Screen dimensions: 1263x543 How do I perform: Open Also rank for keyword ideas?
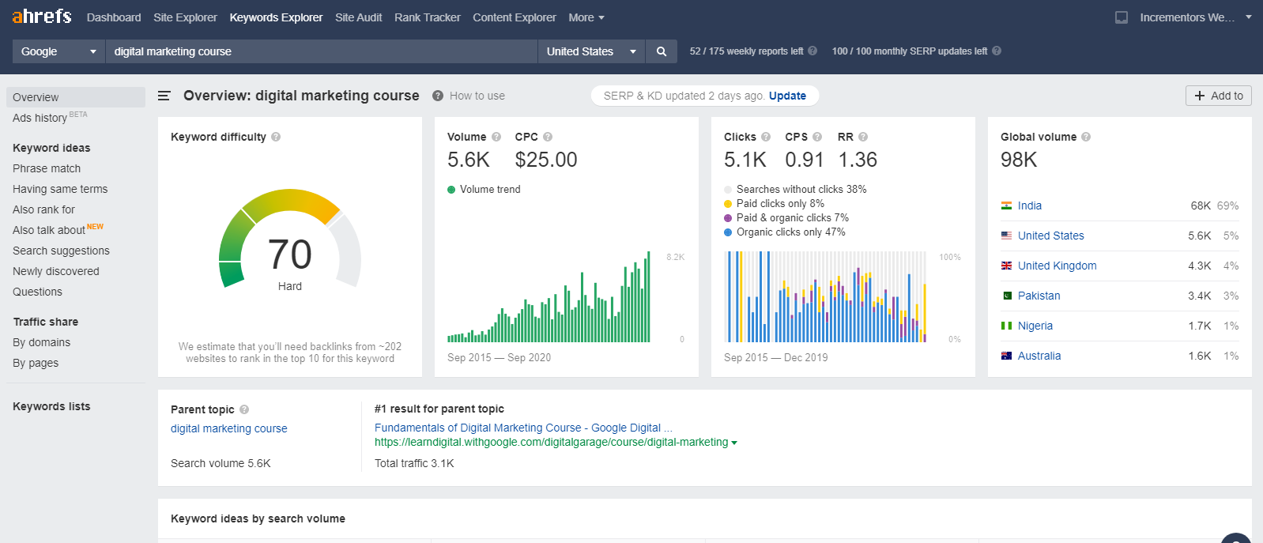tap(43, 209)
